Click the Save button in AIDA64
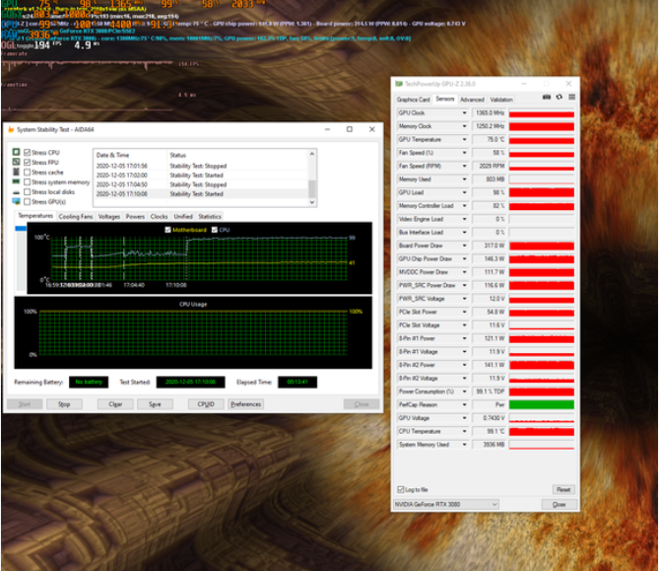This screenshot has width=659, height=571. [x=155, y=404]
